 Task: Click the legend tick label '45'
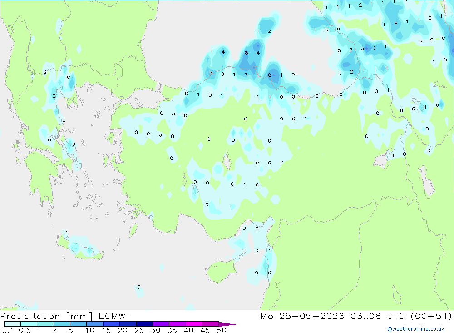tap(205, 330)
